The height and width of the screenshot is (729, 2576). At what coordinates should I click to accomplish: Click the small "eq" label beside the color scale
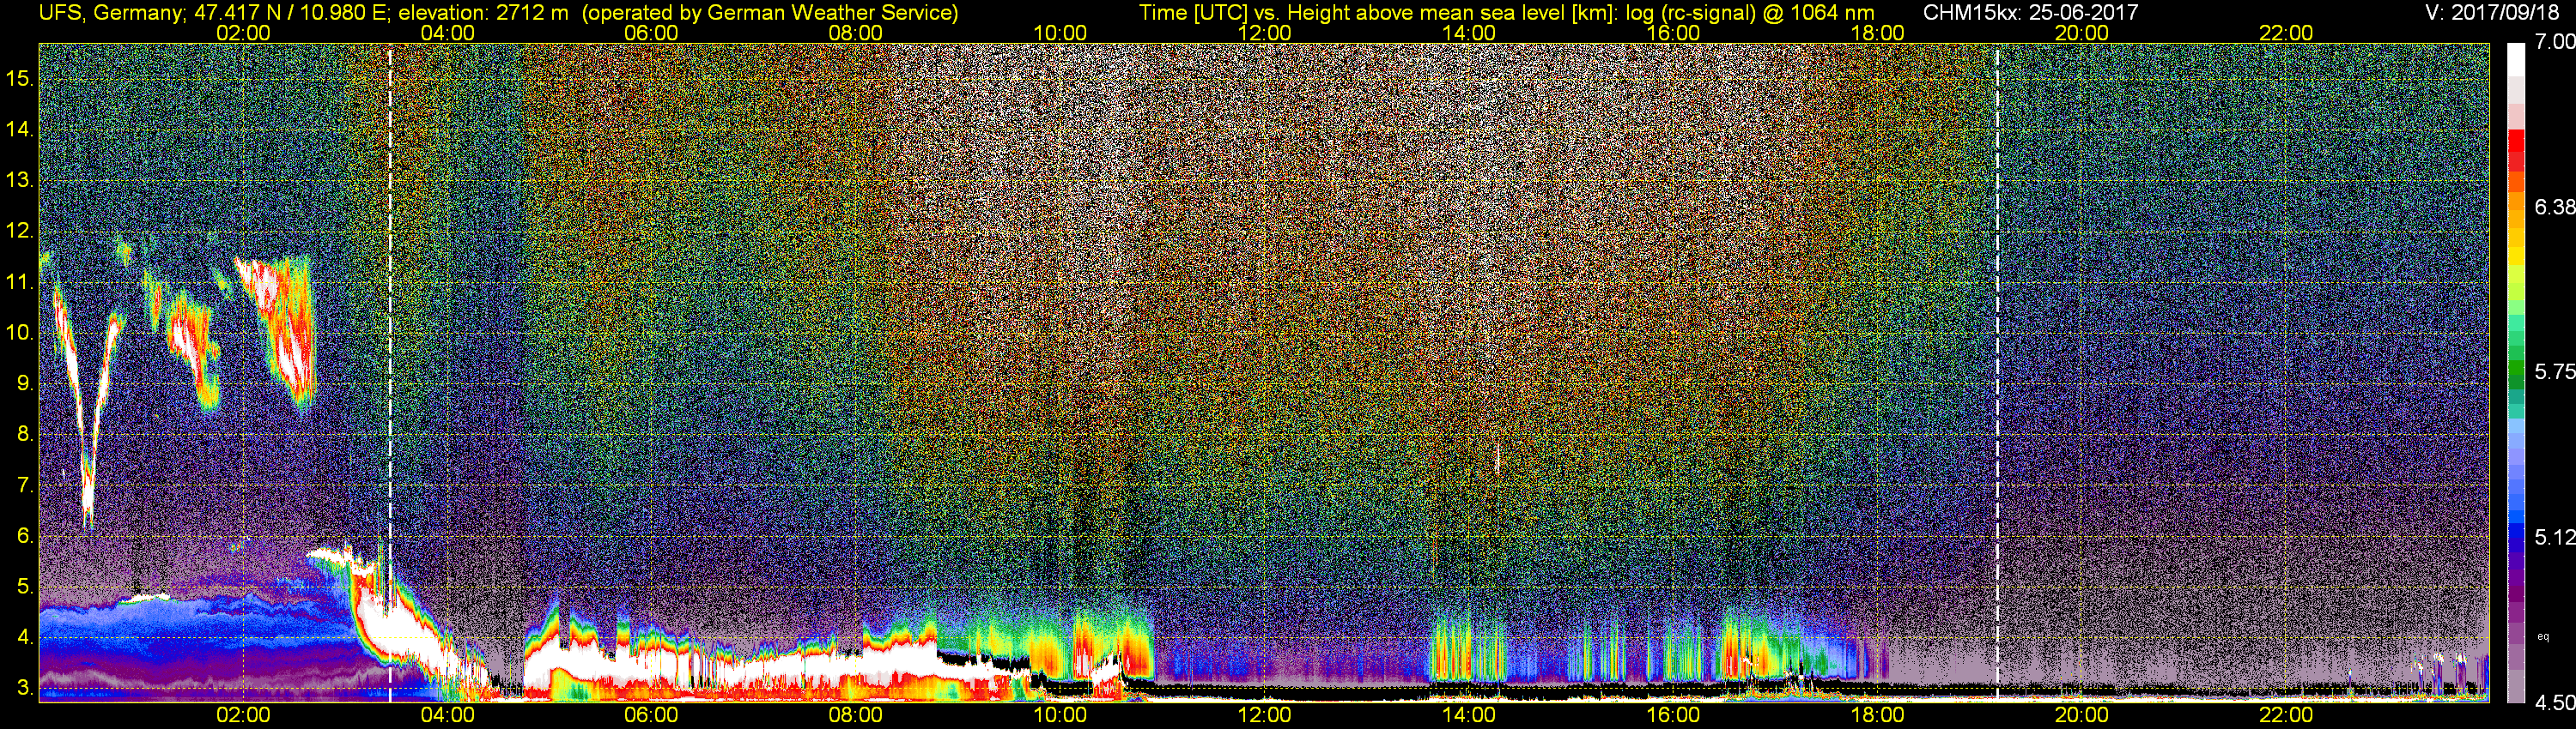(2544, 636)
